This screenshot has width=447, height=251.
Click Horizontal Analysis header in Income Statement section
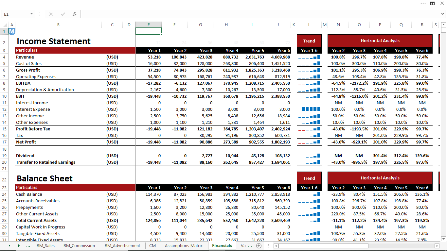click(x=380, y=41)
